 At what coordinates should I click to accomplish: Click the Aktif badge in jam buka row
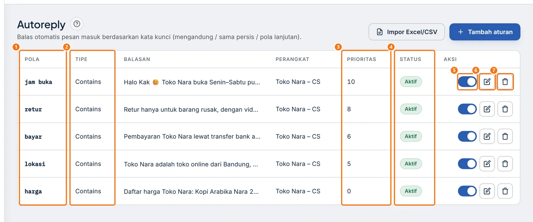[x=411, y=82]
